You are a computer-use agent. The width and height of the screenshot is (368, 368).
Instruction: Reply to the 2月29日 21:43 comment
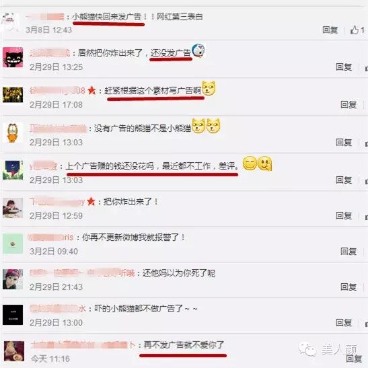tap(348, 287)
